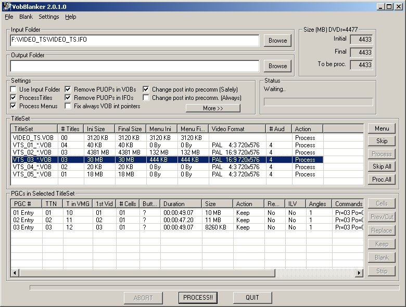
Task: Click the QUIT button
Action: click(x=252, y=298)
